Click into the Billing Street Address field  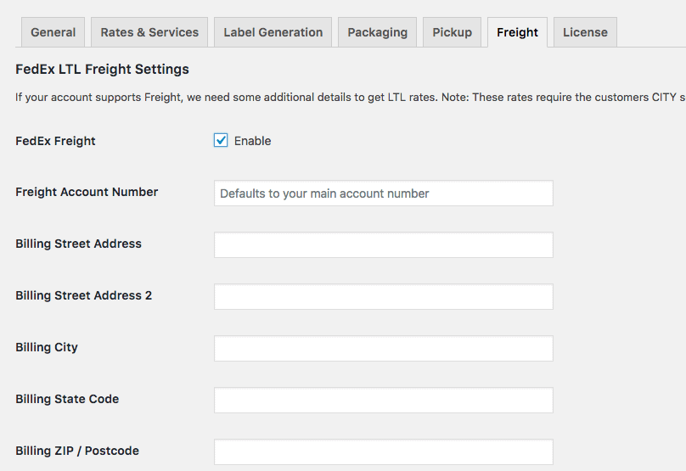(383, 245)
